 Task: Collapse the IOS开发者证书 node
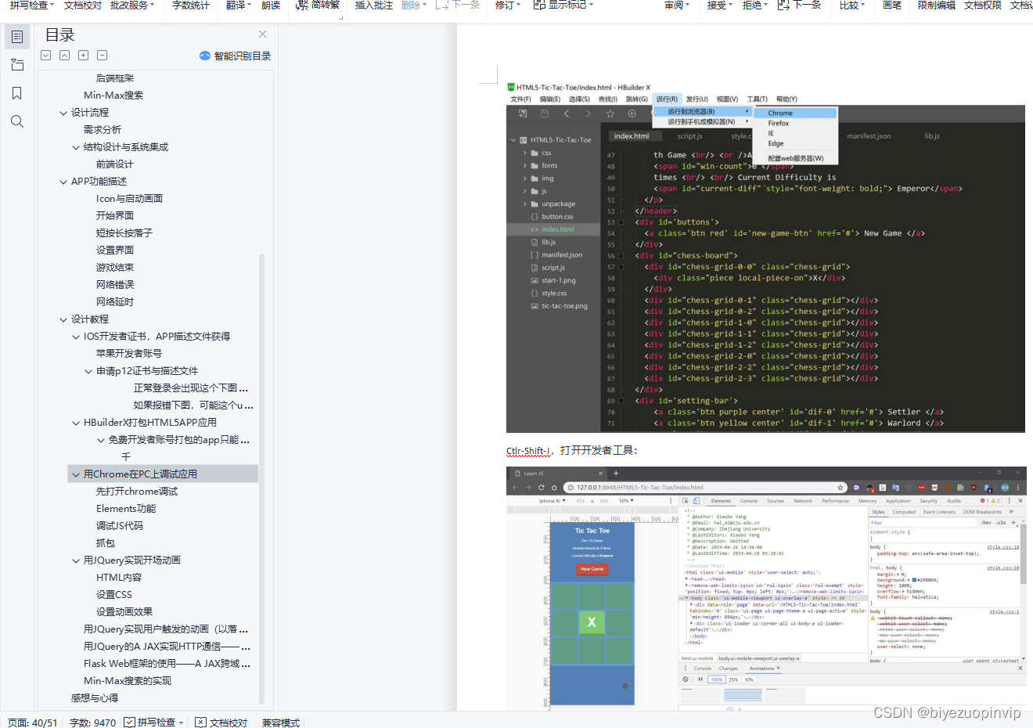[x=76, y=337]
